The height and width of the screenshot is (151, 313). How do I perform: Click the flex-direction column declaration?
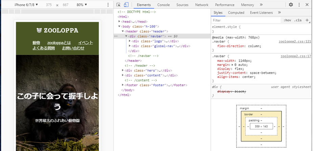coord(239,46)
